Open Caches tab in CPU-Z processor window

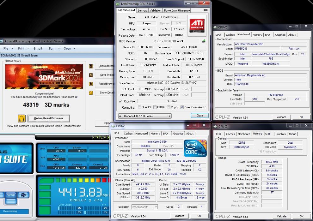[x=128, y=134]
